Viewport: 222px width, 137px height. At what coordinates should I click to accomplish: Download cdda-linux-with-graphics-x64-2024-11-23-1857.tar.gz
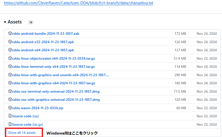pyautogui.click(x=54, y=83)
